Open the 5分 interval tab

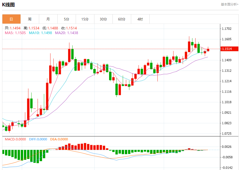tap(67, 19)
